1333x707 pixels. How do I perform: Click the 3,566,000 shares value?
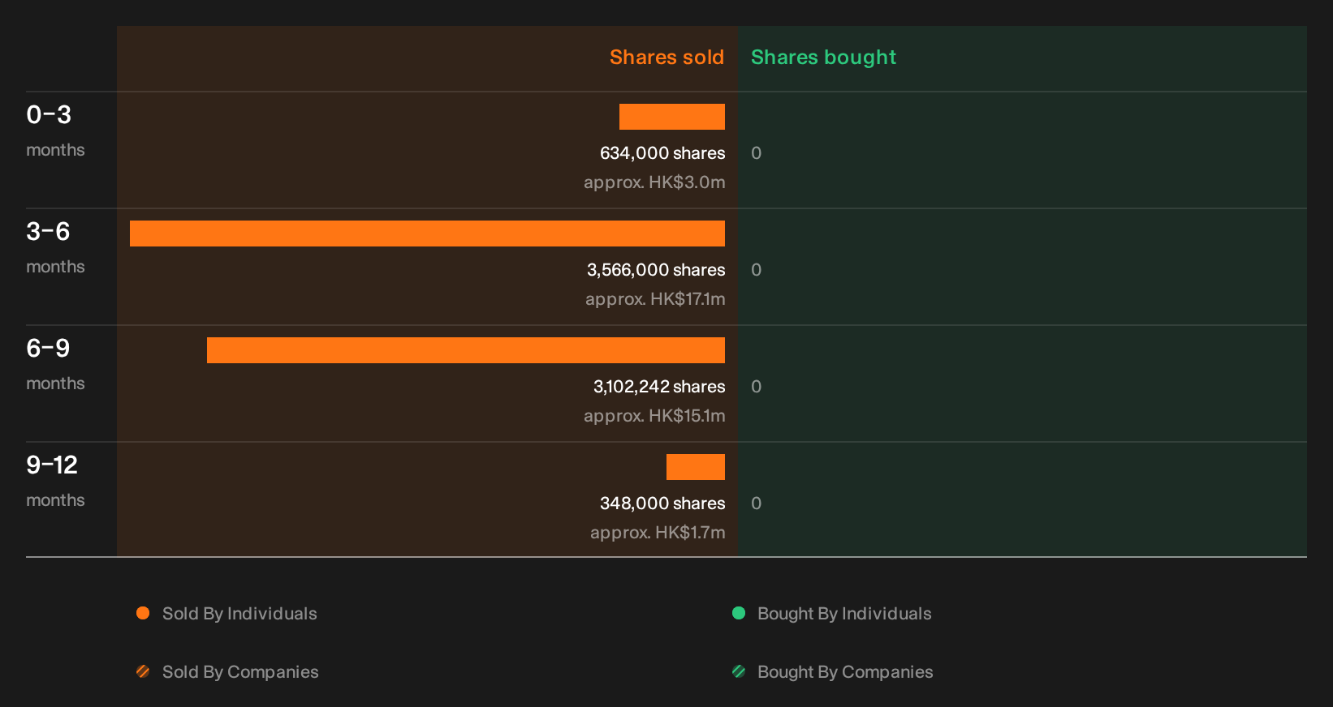(656, 270)
